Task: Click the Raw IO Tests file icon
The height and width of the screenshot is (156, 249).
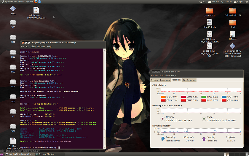Action: click(209, 22)
